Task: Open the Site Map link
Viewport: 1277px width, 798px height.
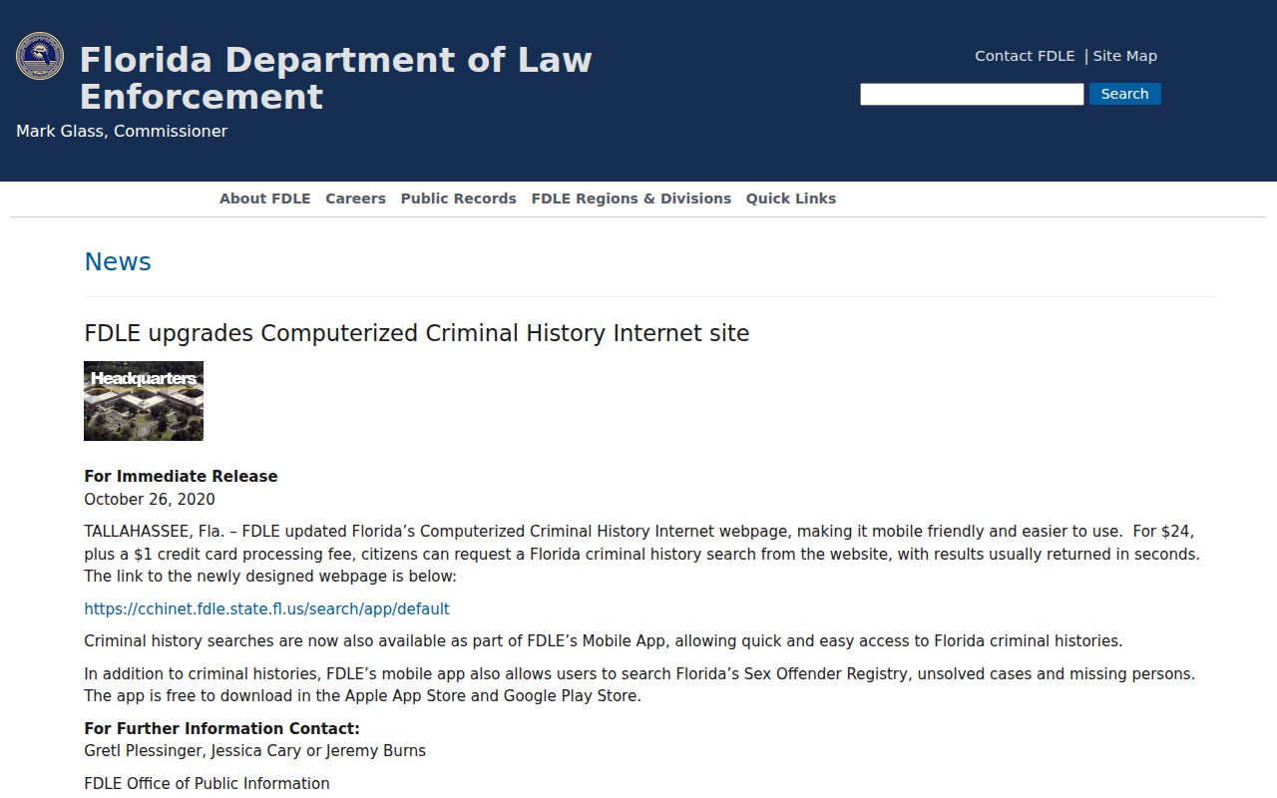Action: [1124, 56]
